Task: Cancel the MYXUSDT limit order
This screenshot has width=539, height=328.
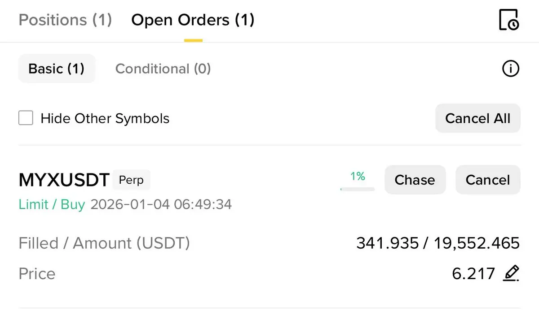Action: (x=488, y=180)
